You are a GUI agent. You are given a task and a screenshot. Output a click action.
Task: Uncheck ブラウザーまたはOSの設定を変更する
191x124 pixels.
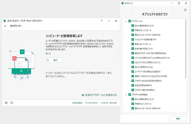(133, 81)
